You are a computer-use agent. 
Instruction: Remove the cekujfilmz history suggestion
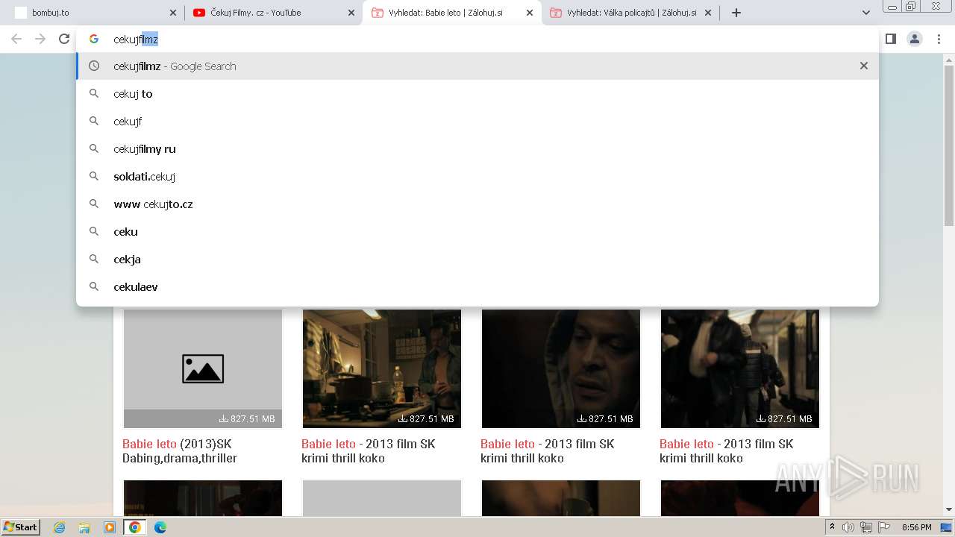click(x=864, y=66)
